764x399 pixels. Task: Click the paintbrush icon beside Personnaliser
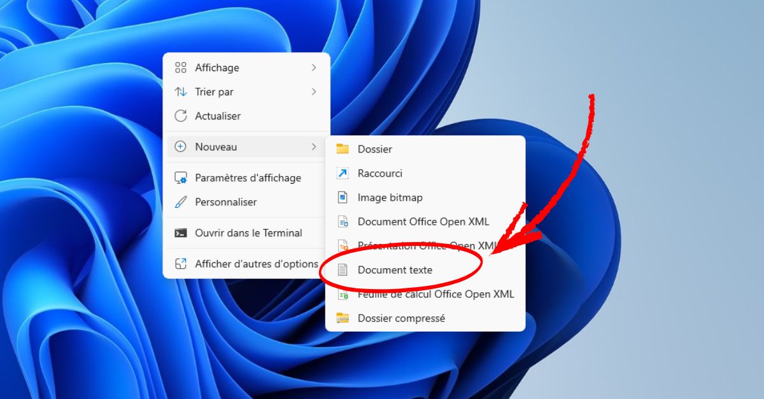point(181,202)
